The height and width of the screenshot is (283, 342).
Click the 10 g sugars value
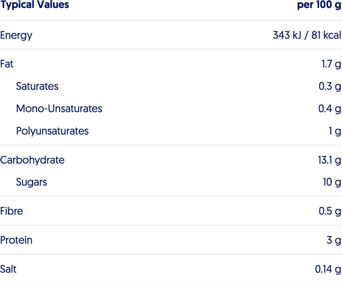tap(332, 182)
